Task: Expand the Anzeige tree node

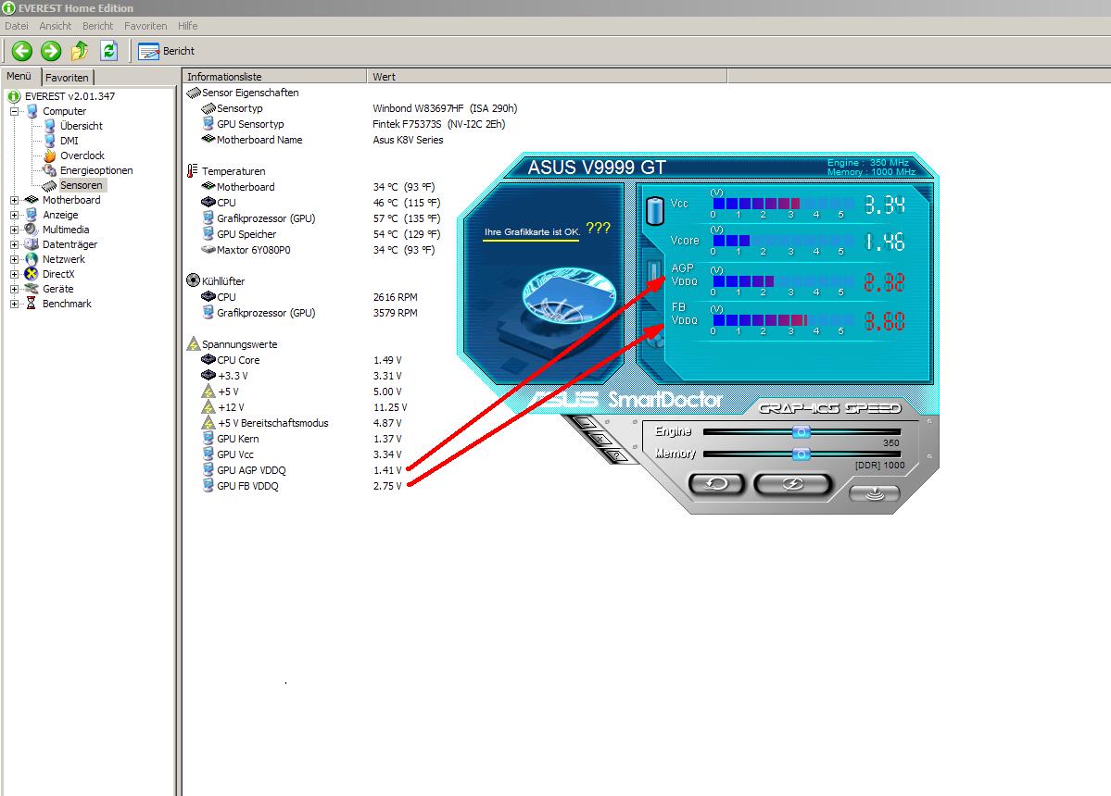Action: tap(14, 215)
